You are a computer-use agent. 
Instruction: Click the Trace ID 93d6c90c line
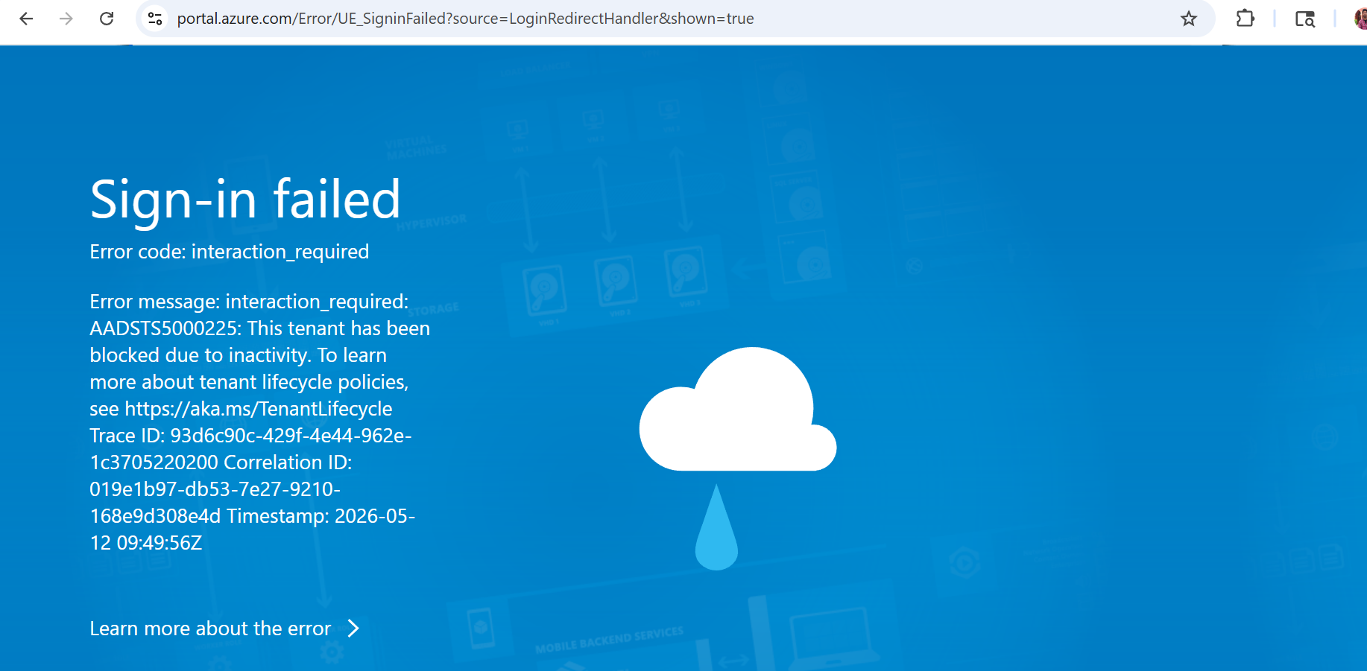[x=250, y=436]
